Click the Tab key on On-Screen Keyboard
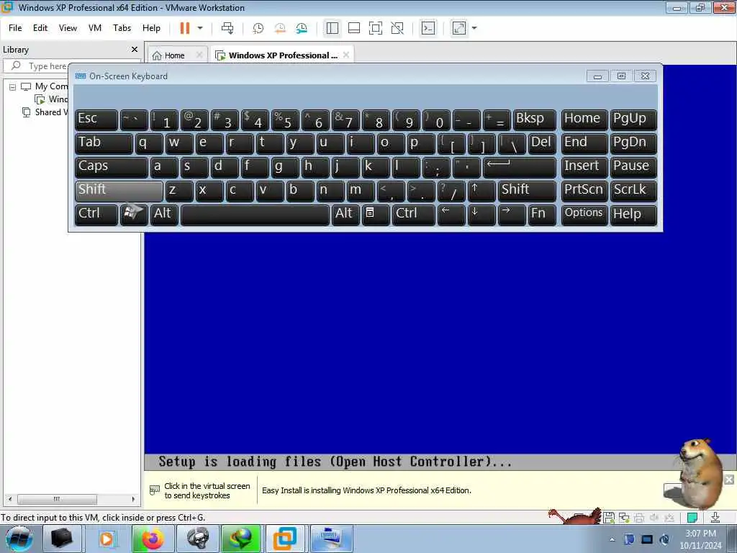This screenshot has width=737, height=553. pyautogui.click(x=104, y=143)
